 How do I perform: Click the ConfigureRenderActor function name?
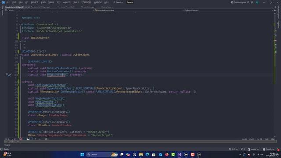50,85
